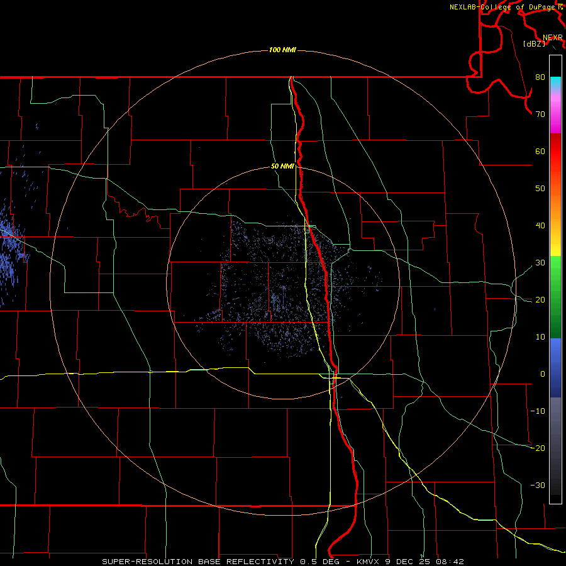Click the KMVX radar site identifier

368,562
